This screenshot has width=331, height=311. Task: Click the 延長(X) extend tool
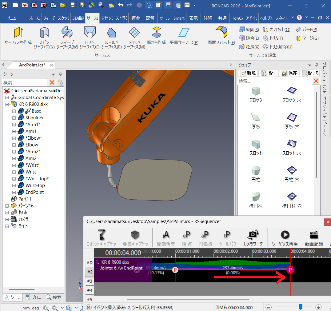coord(249,47)
